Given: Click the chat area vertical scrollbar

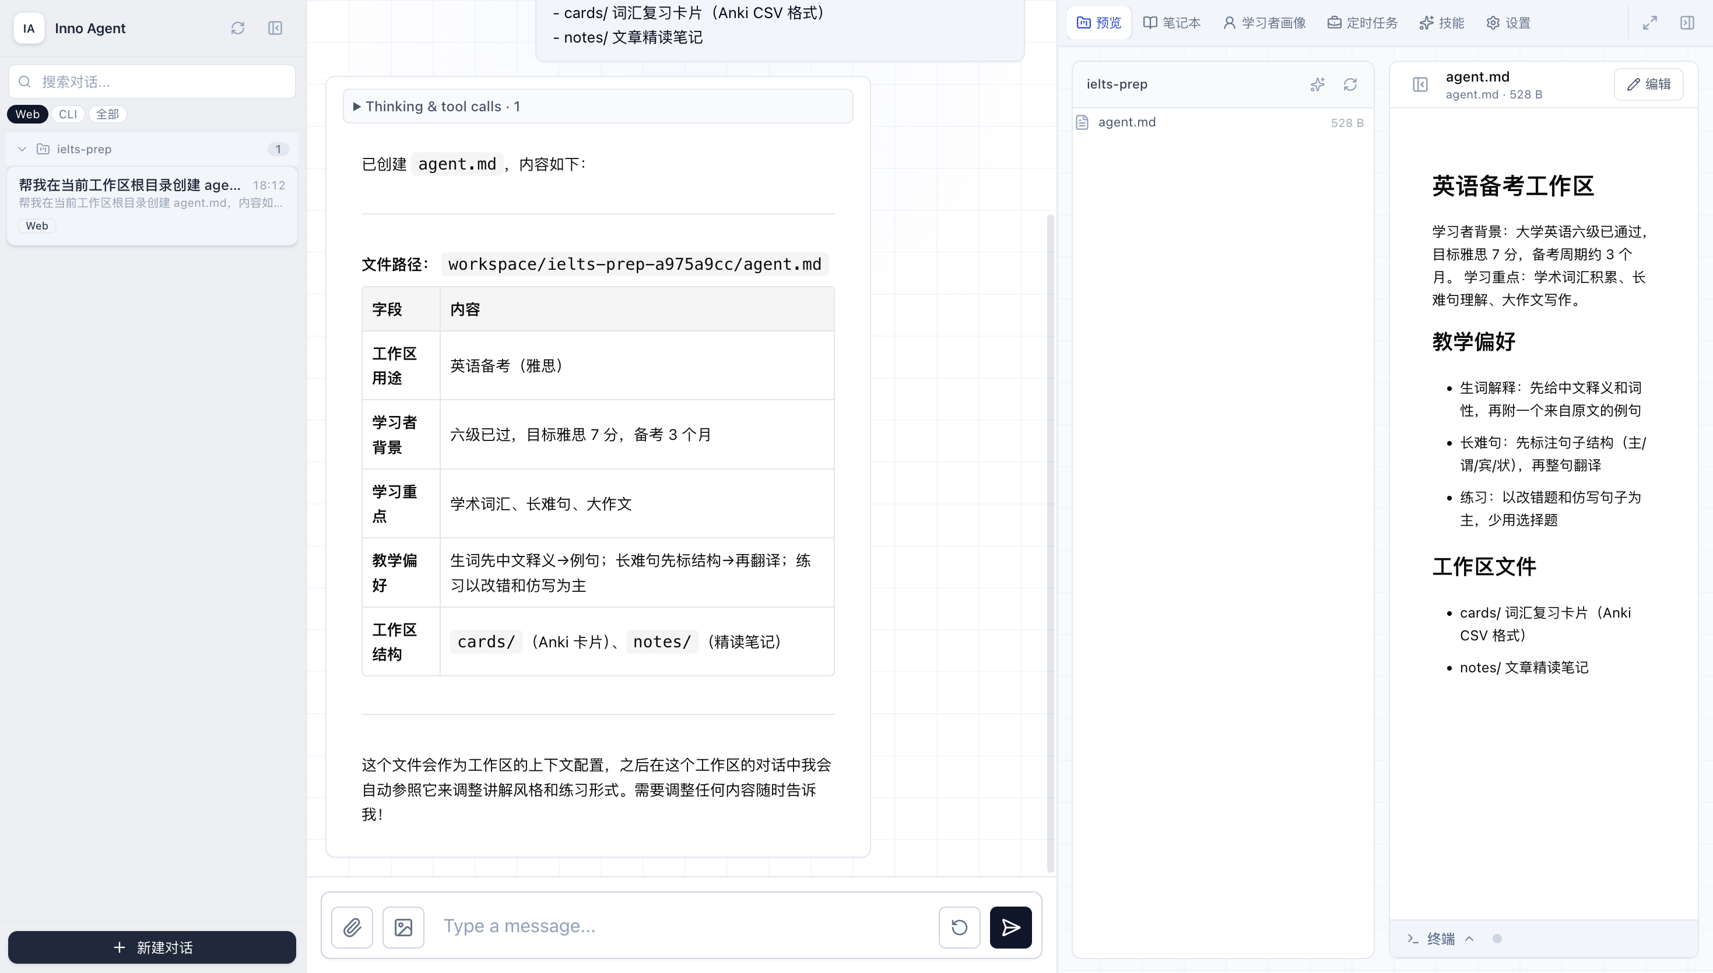Looking at the screenshot, I should pos(1049,542).
